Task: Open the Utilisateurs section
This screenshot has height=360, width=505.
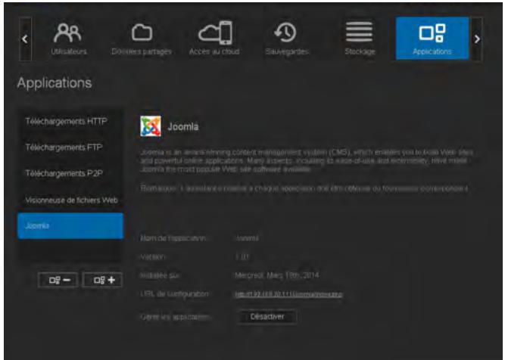Action: (68, 39)
